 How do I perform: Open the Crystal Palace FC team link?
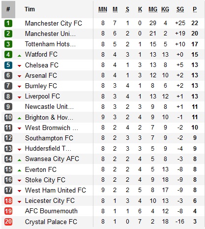pos(51,222)
